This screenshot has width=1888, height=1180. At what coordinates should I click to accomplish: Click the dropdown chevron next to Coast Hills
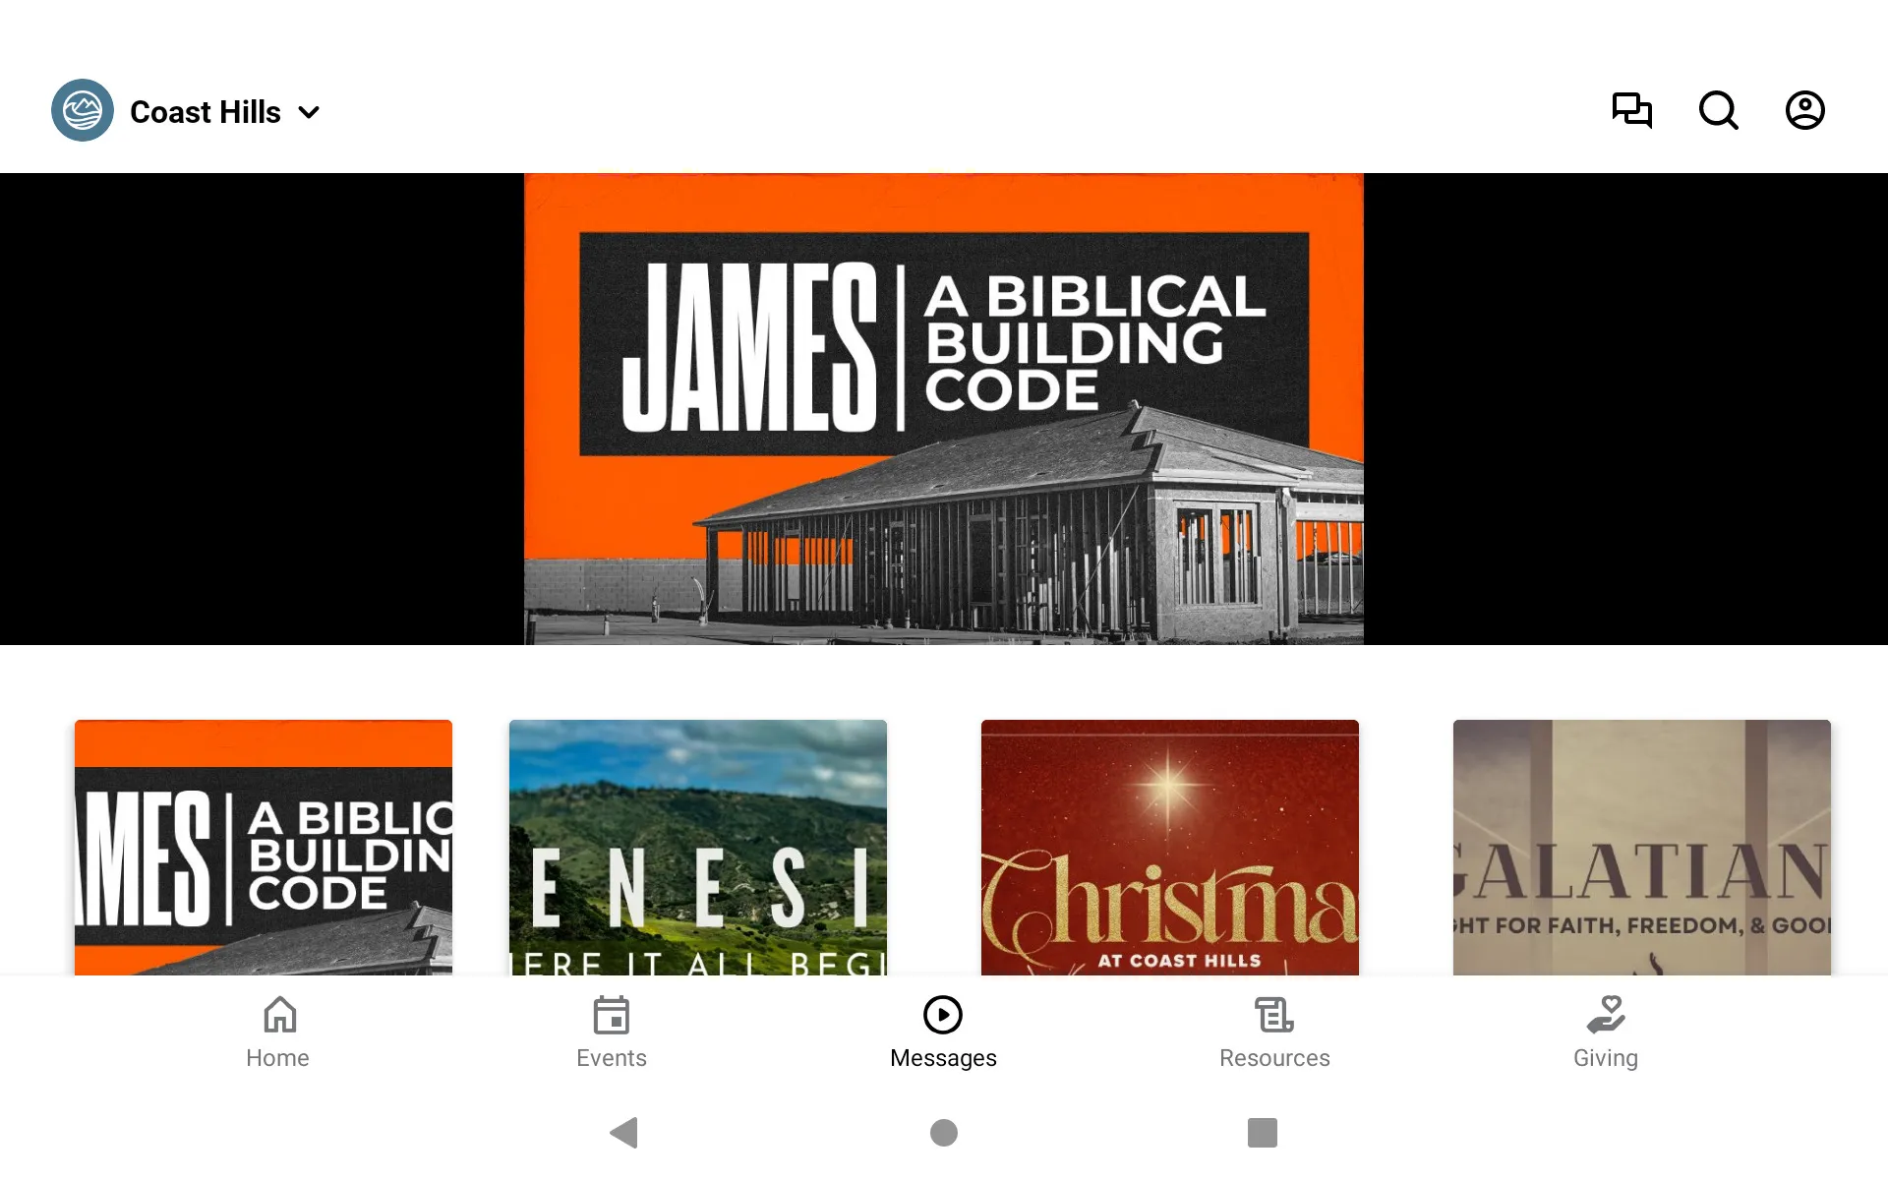[x=309, y=111]
